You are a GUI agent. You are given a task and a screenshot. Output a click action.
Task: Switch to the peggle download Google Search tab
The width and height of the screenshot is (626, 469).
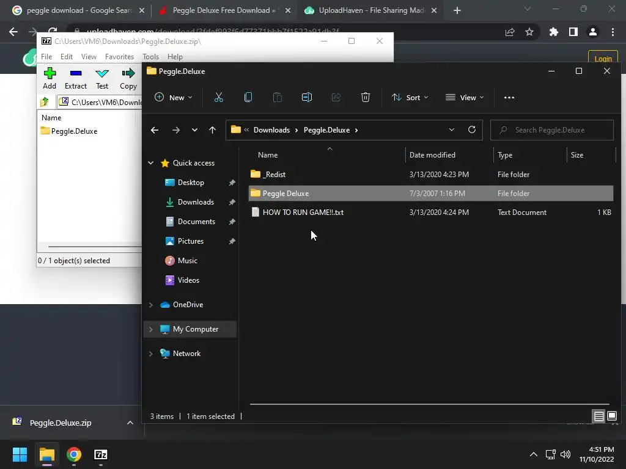pos(78,10)
